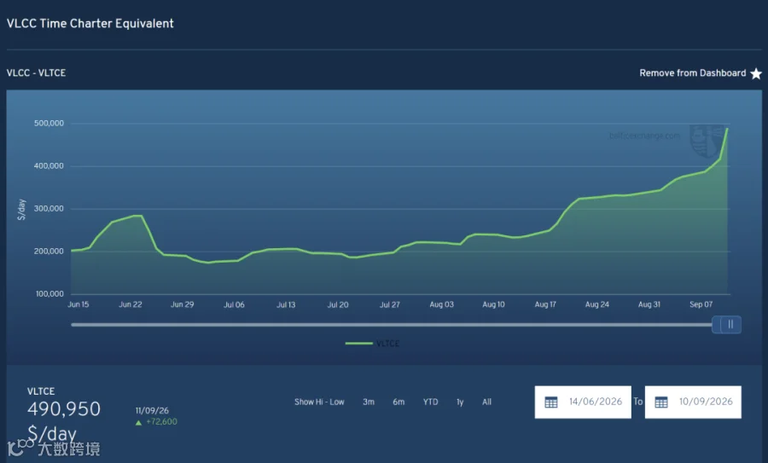Select the 6m time range
The height and width of the screenshot is (463, 768).
coord(399,402)
